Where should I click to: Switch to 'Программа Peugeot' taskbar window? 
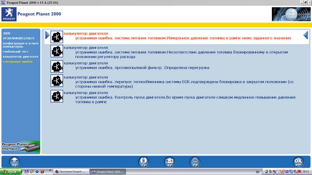click(71, 171)
